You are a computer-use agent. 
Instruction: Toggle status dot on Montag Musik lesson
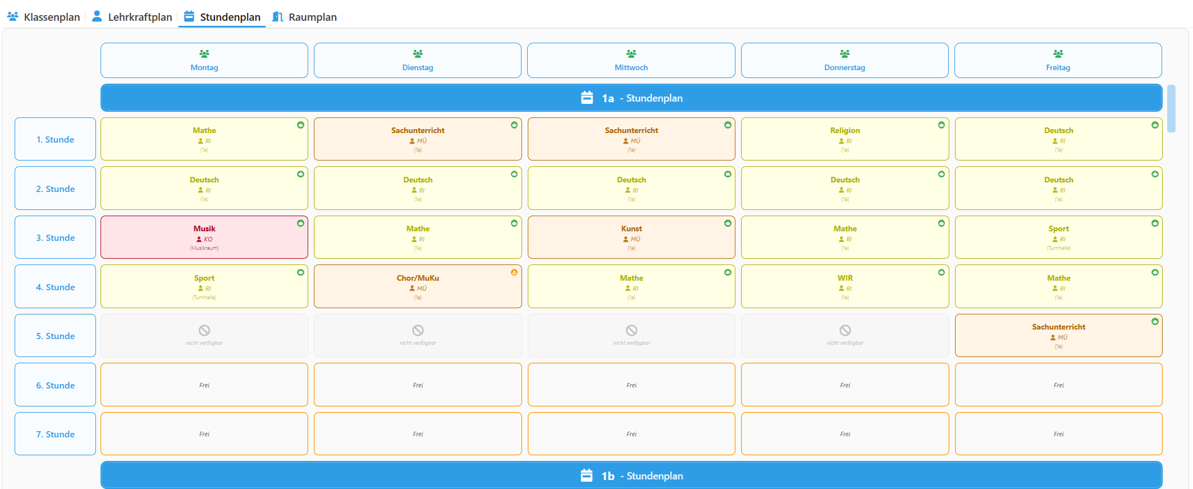point(301,223)
